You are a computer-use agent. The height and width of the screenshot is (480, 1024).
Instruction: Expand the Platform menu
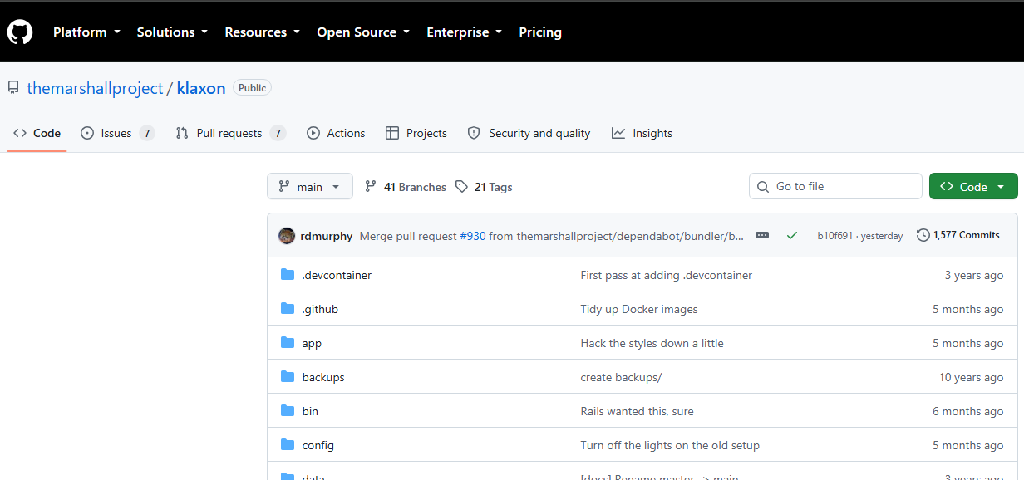pyautogui.click(x=86, y=32)
